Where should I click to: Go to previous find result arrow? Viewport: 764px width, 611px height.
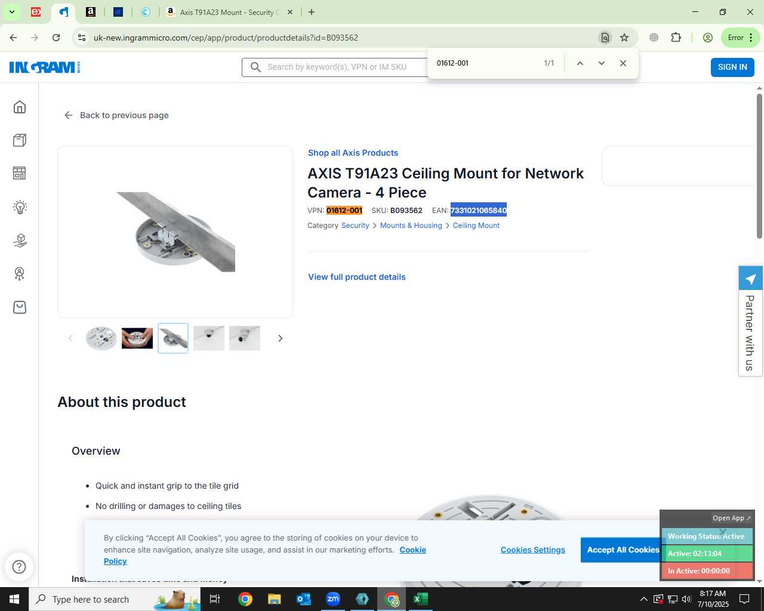[x=580, y=63]
